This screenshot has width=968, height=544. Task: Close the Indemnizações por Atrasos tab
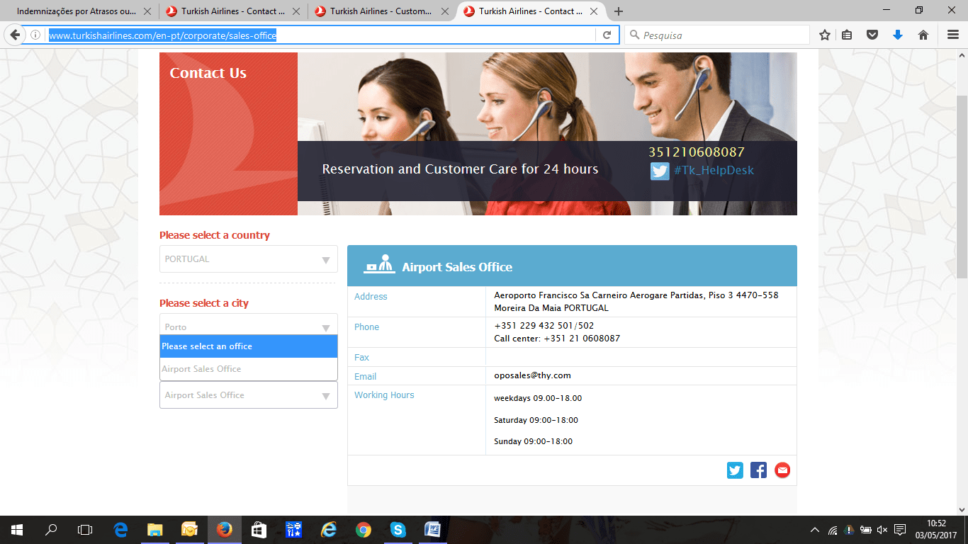click(147, 11)
